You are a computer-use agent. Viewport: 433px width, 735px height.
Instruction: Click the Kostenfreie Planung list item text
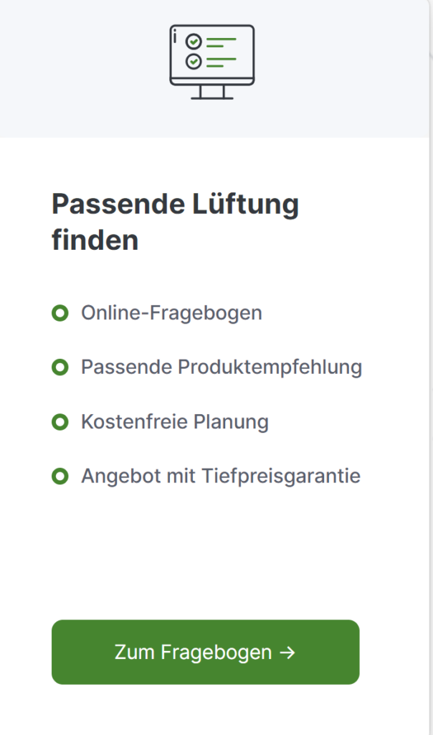(x=174, y=422)
